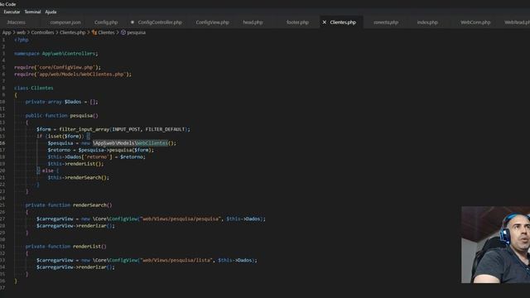The width and height of the screenshot is (530, 298).
Task: Click the '$this->renderSearch();' call line
Action: click(79, 177)
